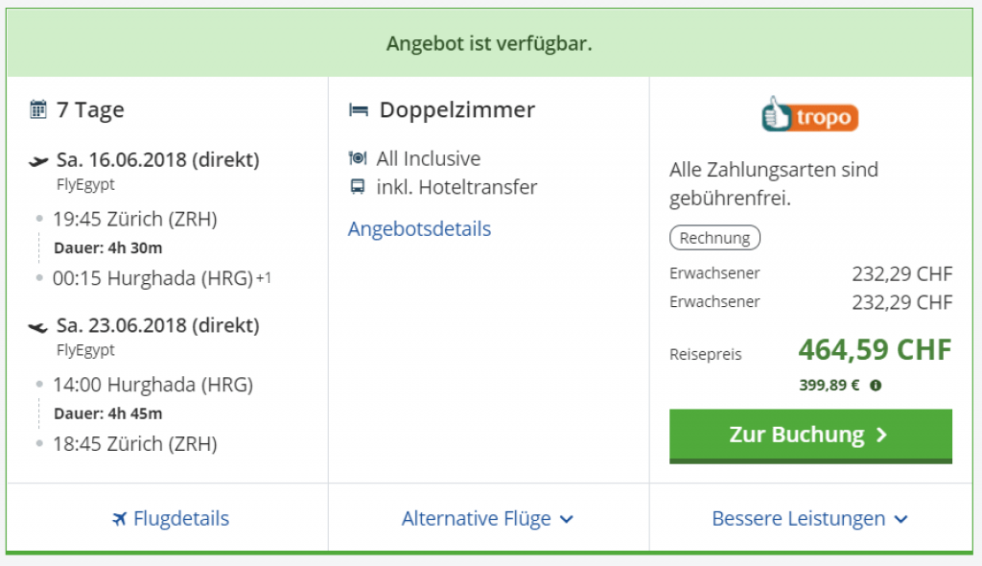982x566 pixels.
Task: Expand the Alternative Flüge dropdown
Action: click(x=488, y=519)
